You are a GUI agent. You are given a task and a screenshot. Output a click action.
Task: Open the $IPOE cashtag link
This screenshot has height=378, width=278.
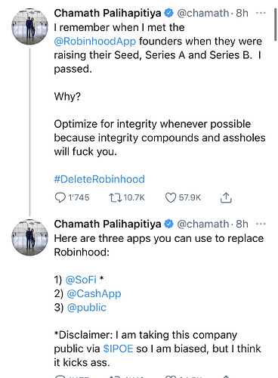coord(118,349)
